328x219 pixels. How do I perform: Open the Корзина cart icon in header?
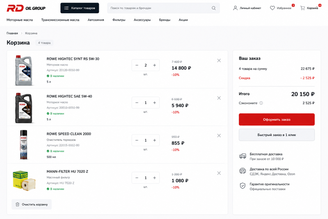(x=302, y=8)
